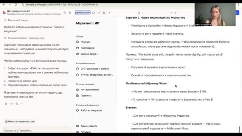Viewport: 242px width, 136px height.
Task: Click the Добавить отладочные логи button
Action: click(x=20, y=122)
